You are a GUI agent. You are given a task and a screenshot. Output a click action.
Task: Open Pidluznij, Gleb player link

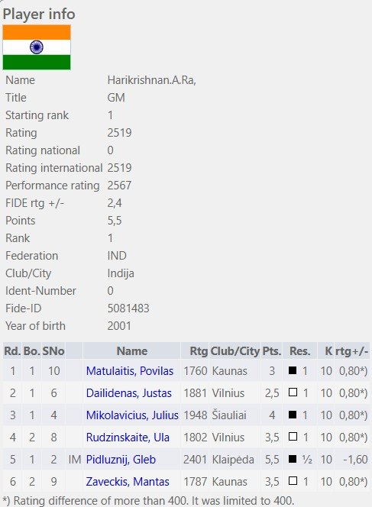click(x=121, y=459)
